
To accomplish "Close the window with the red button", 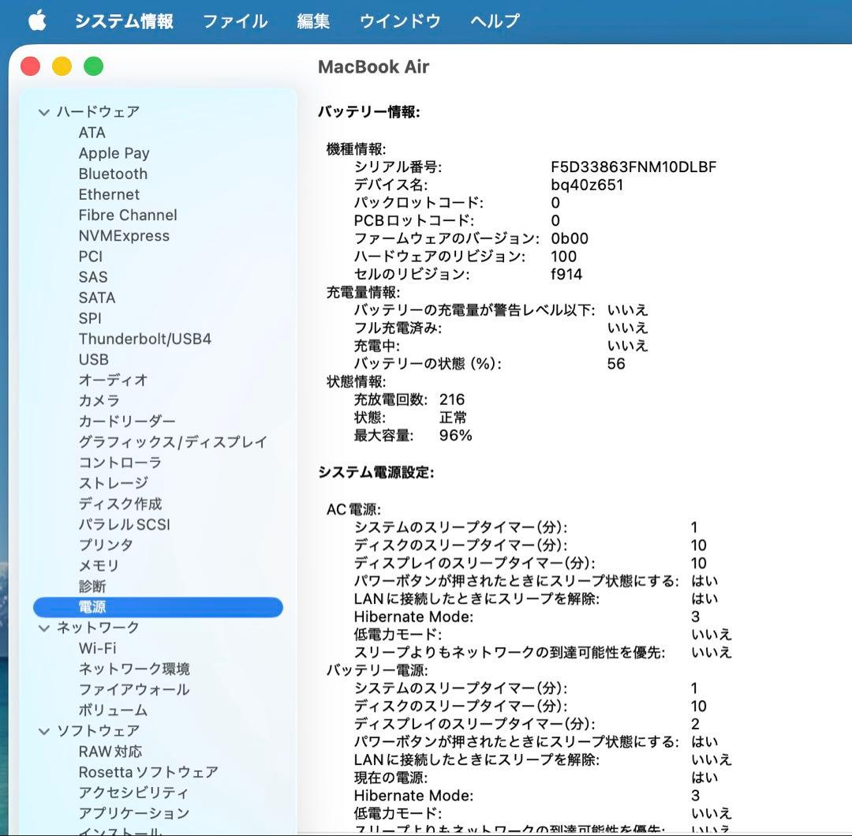I will tap(31, 66).
